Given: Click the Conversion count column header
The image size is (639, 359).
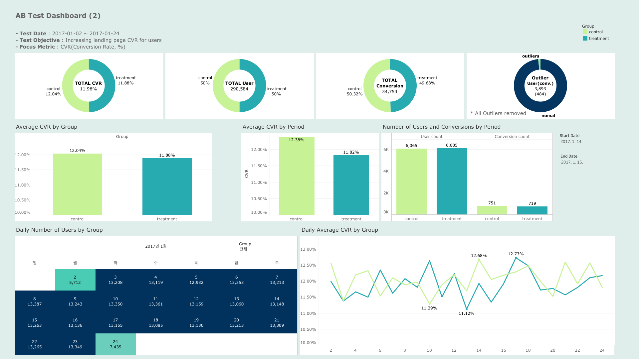Looking at the screenshot, I should click(512, 137).
